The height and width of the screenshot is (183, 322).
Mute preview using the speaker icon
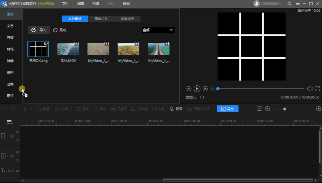310,89
